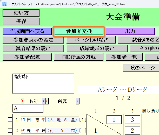Click match box 1 in row 1 column 2
The image size is (159, 135).
(x=114, y=120)
